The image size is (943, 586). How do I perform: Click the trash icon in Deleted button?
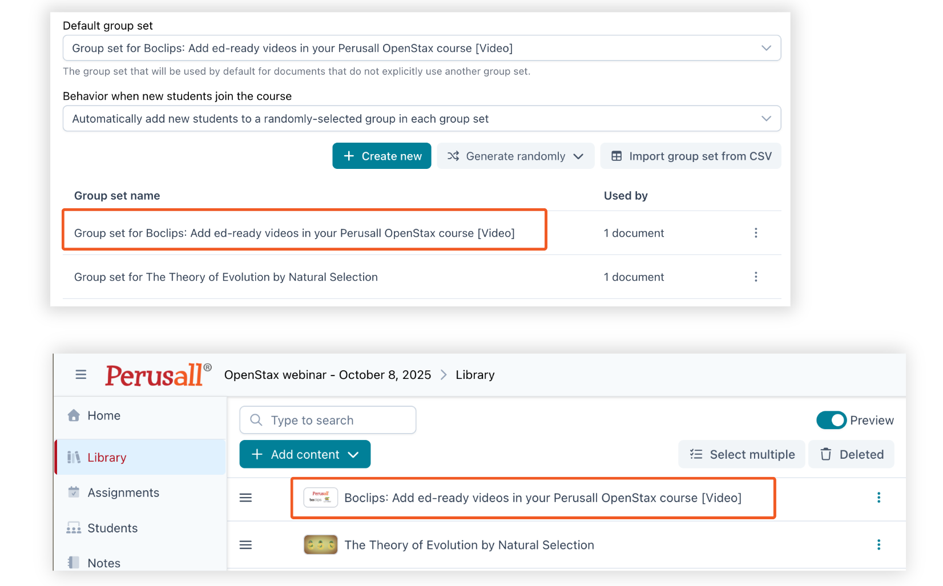[825, 454]
